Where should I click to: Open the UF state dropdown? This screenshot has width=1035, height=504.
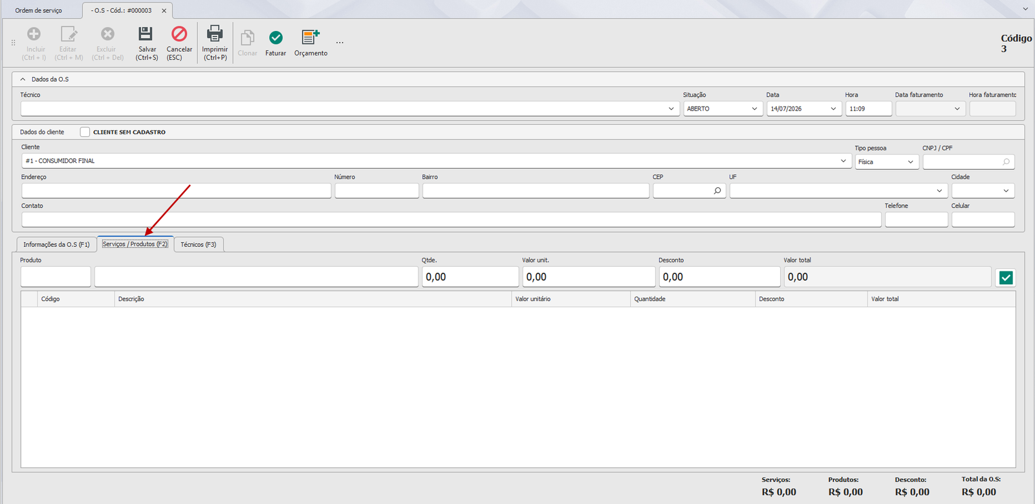(x=939, y=191)
